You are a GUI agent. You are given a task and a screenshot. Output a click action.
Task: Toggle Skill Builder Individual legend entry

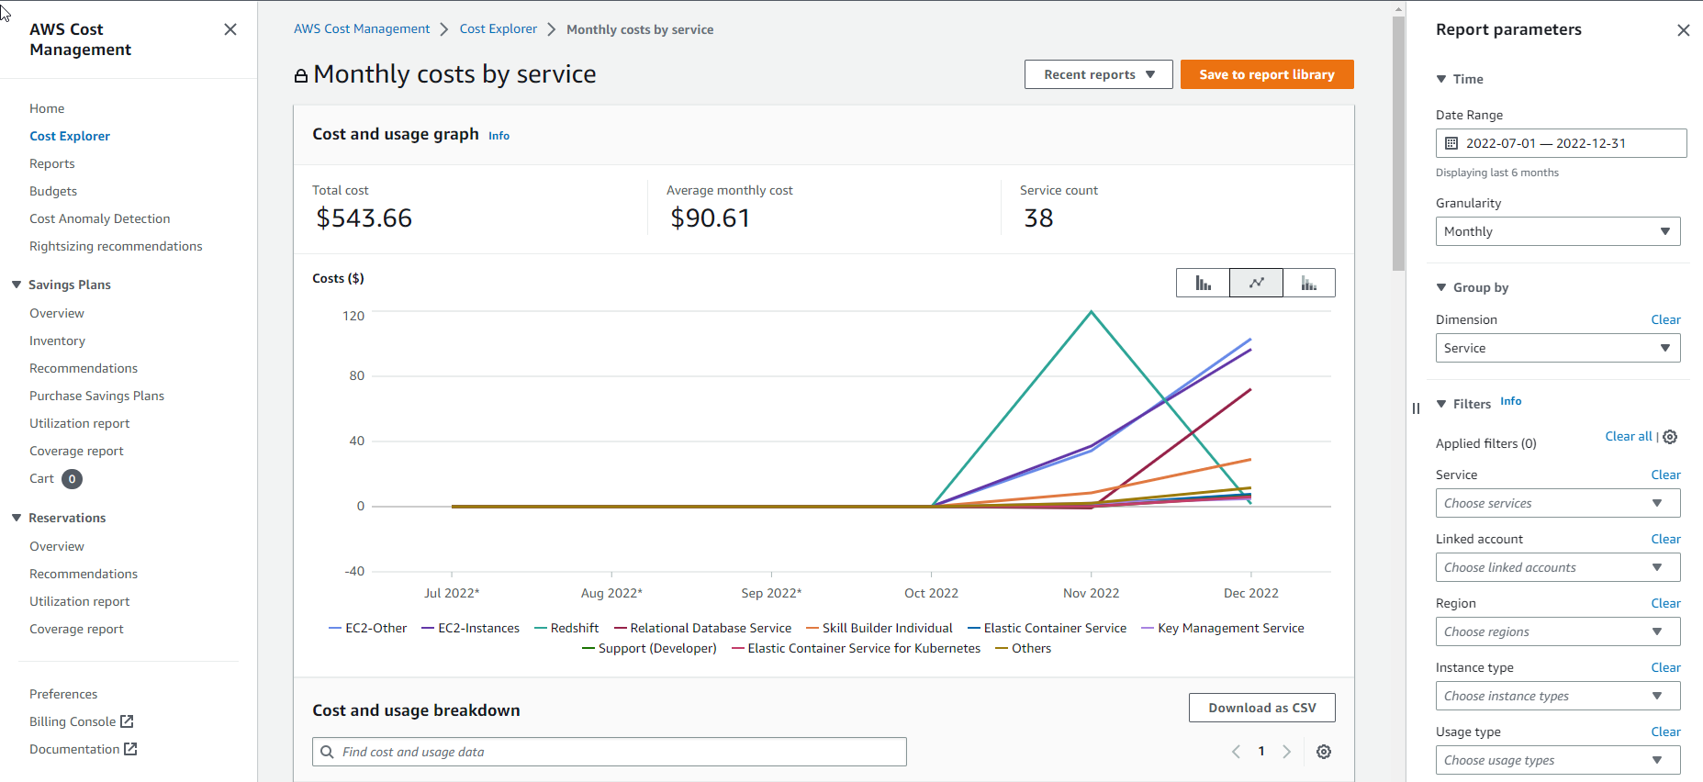pyautogui.click(x=879, y=628)
